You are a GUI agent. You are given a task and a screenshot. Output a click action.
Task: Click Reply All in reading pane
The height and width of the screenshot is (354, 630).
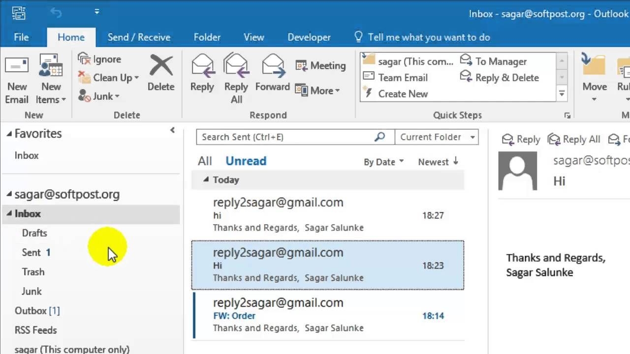click(x=574, y=140)
